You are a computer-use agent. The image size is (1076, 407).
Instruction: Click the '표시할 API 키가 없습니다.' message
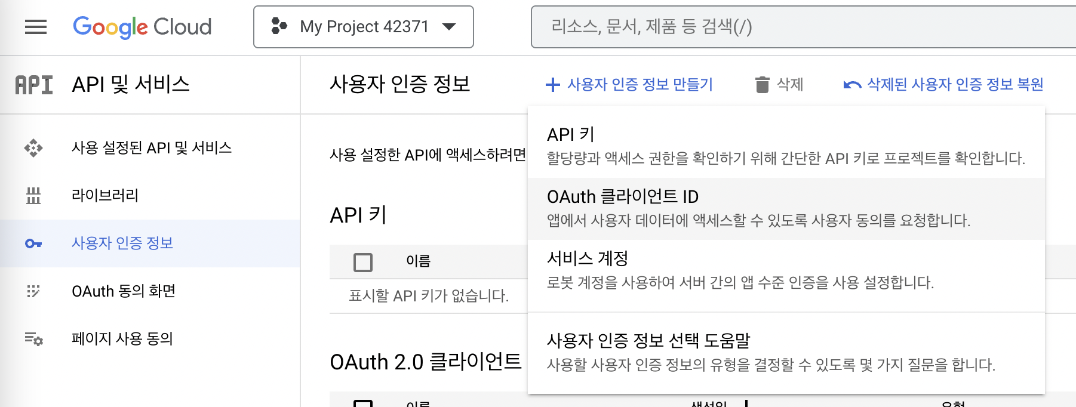[x=429, y=295]
